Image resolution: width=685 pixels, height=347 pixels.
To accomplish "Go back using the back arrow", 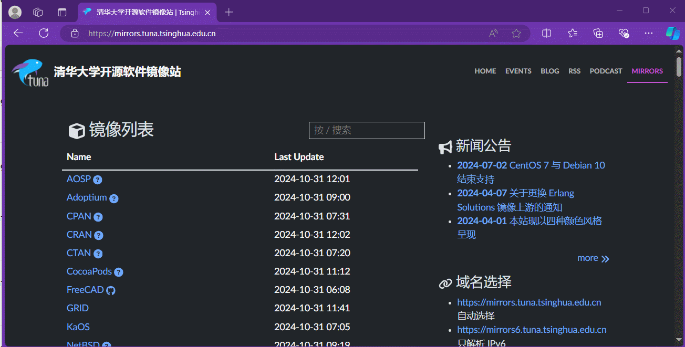I will (18, 33).
